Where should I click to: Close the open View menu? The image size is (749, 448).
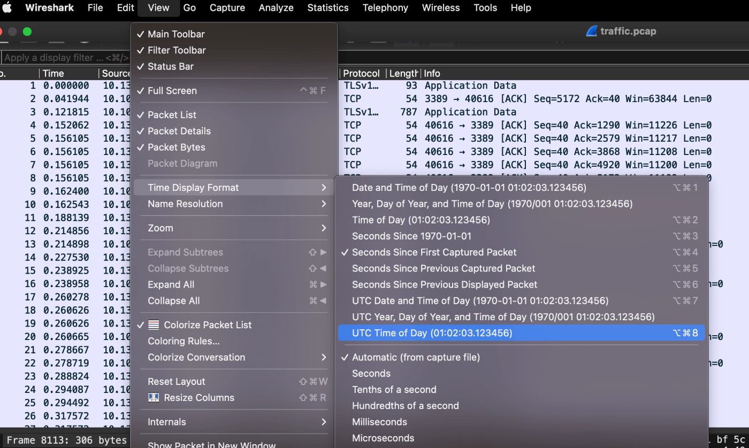click(x=158, y=7)
